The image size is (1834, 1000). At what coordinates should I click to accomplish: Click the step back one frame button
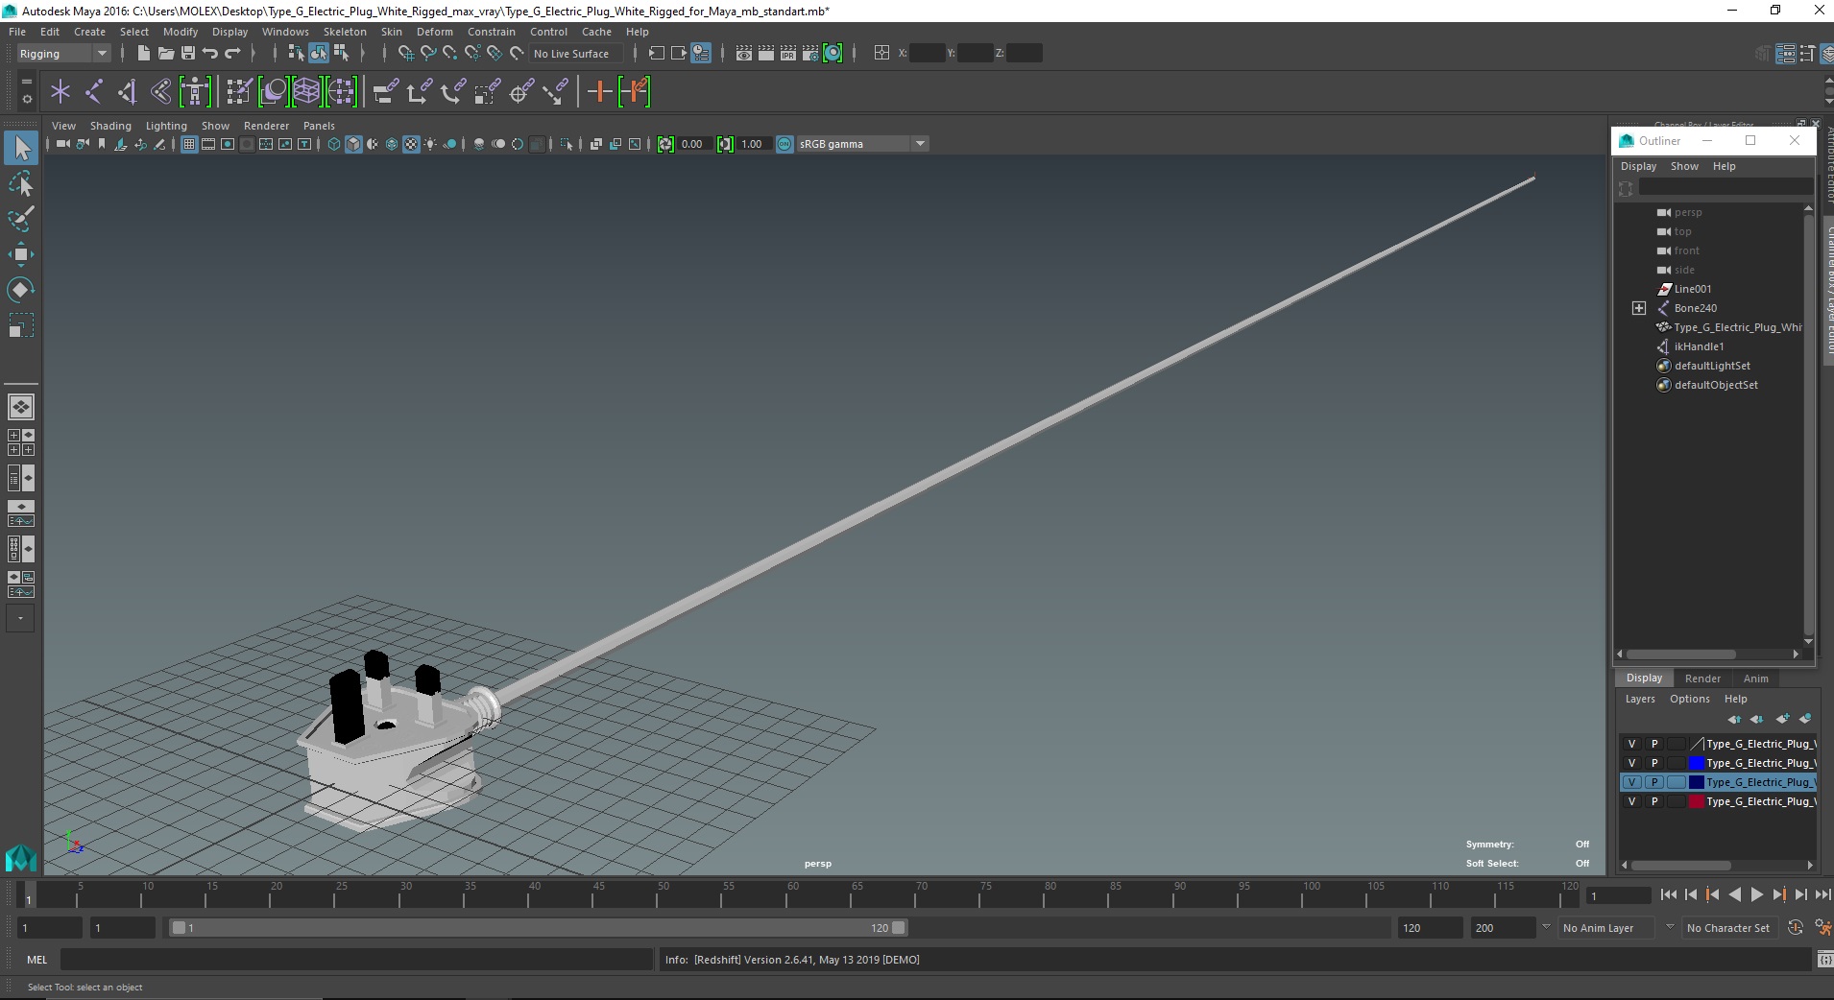click(x=1691, y=894)
